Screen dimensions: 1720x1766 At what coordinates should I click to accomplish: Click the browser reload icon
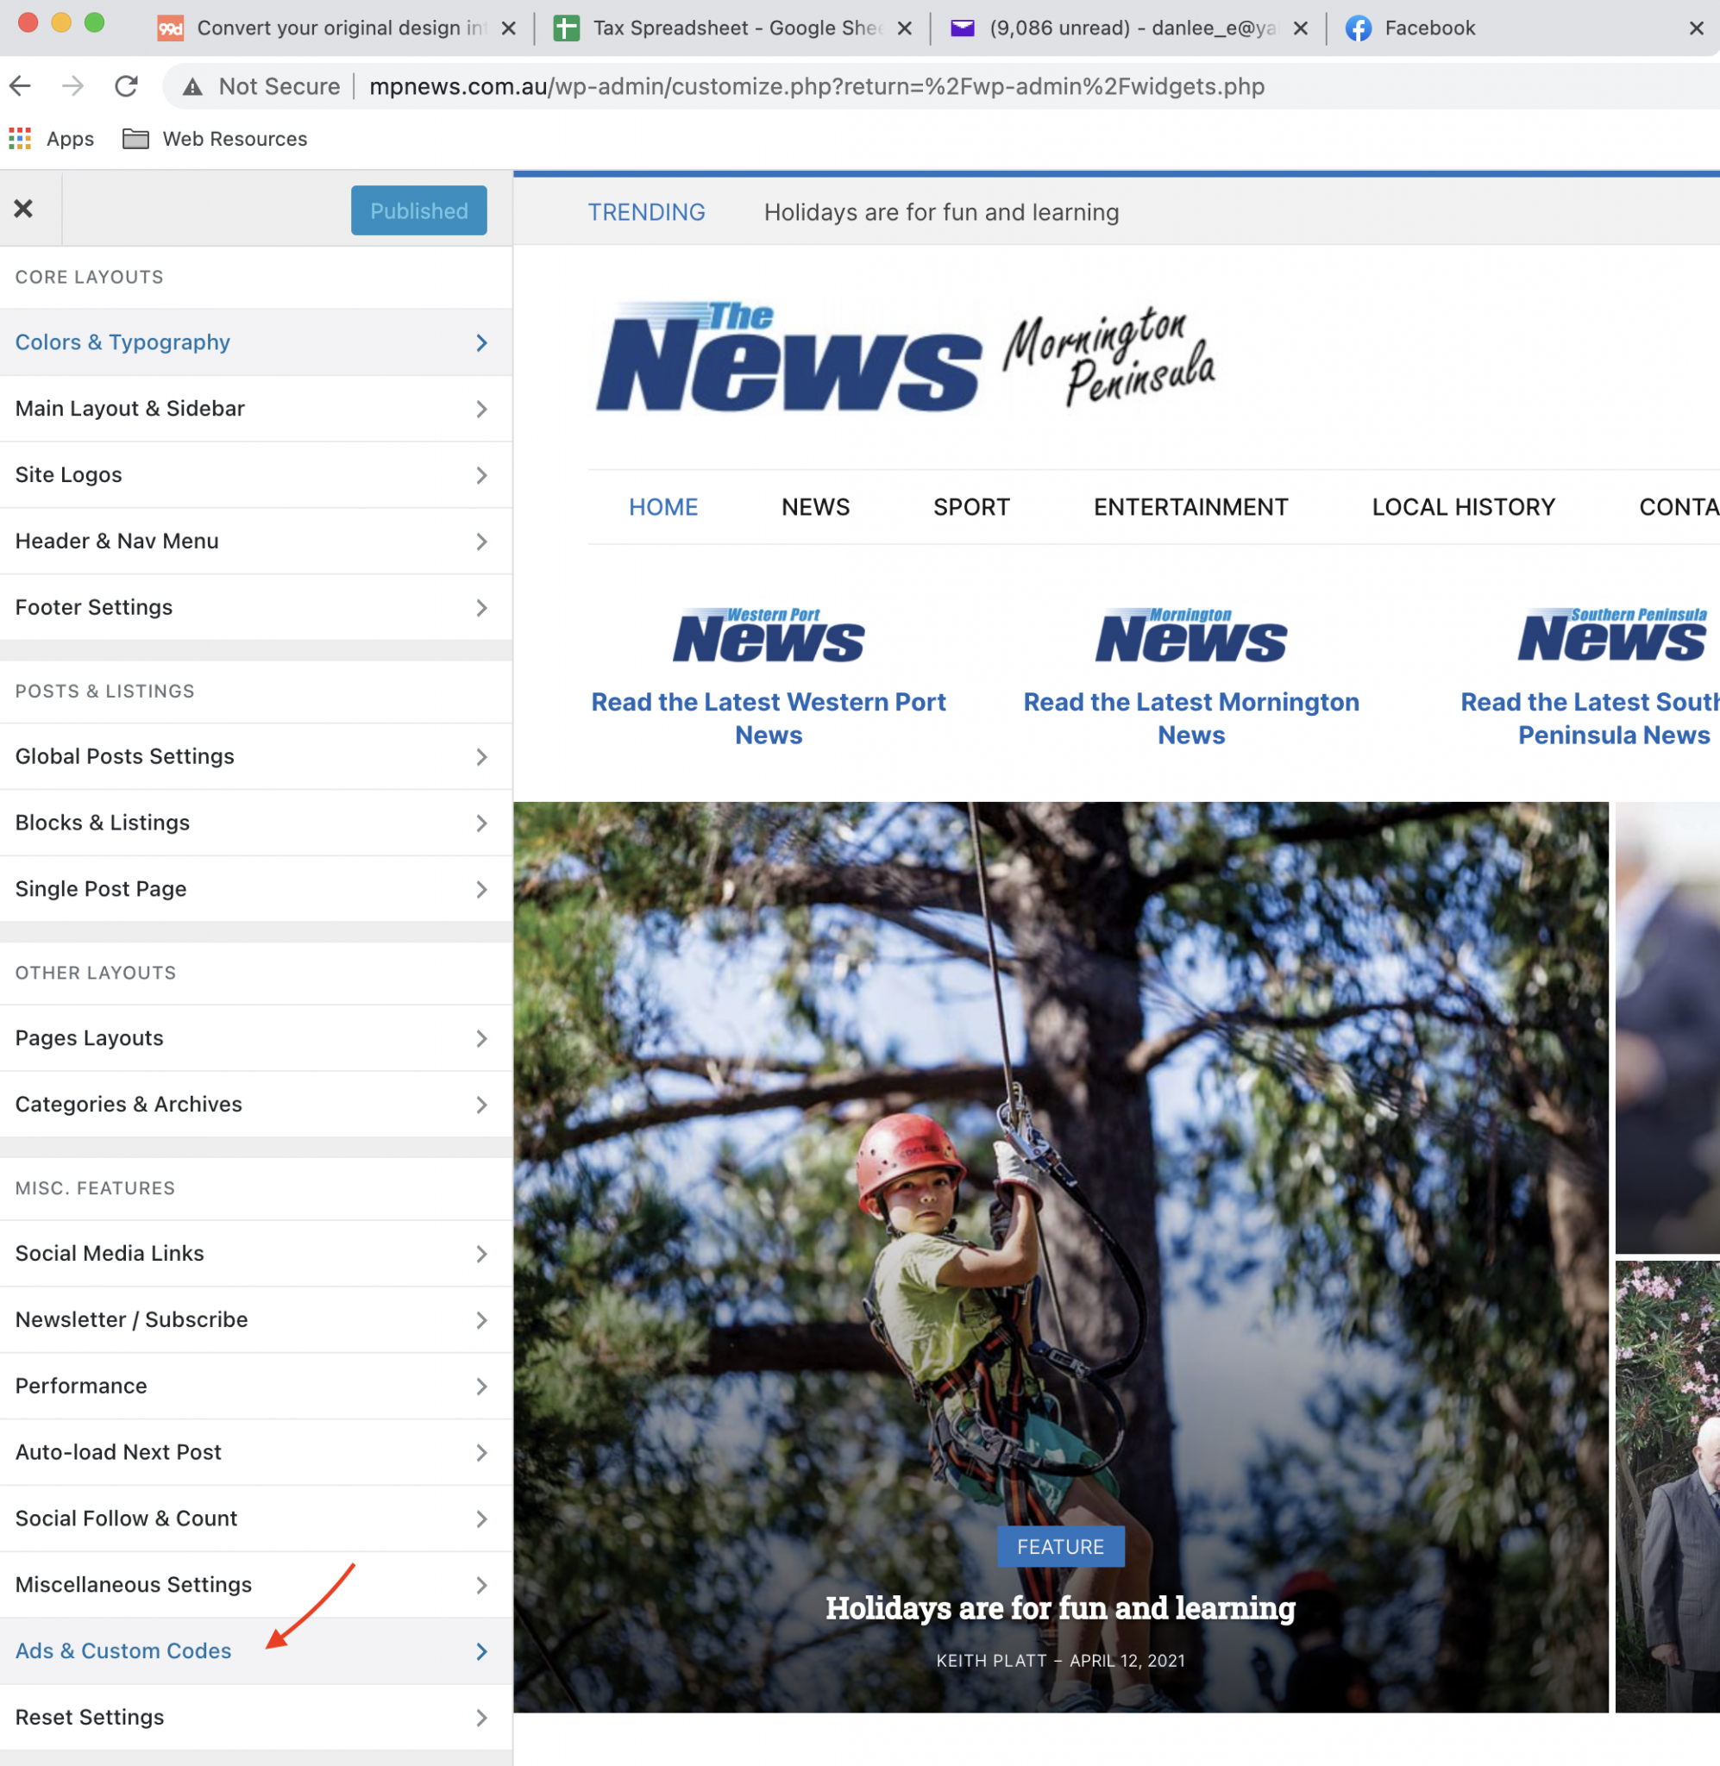coord(127,87)
